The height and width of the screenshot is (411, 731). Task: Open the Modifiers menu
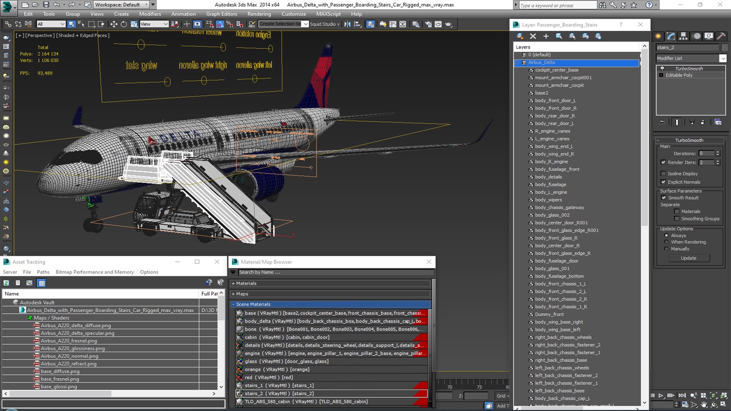150,14
